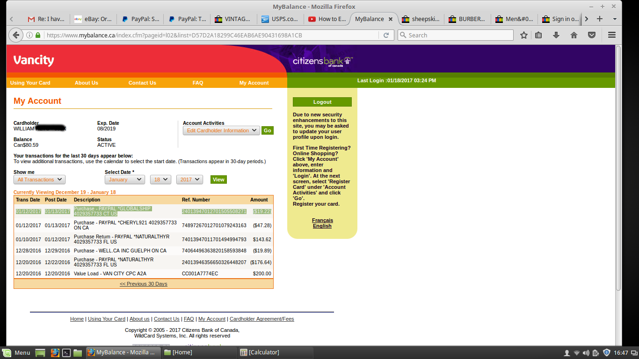This screenshot has height=359, width=639.
Task: Click the page vertical scrollbar
Action: click(618, 168)
